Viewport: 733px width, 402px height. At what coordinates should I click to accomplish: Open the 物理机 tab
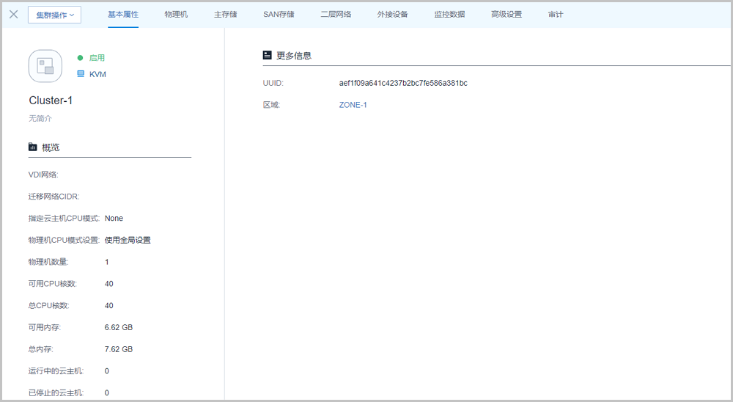[176, 14]
